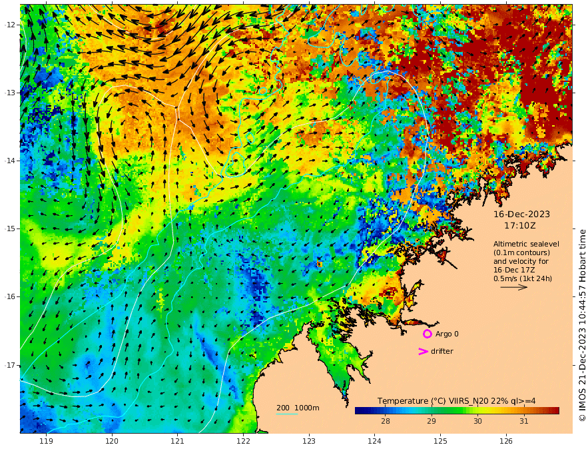Viewport: 586px width, 453px height.
Task: Click the 'Altimetric sealevel' label
Action: [526, 244]
